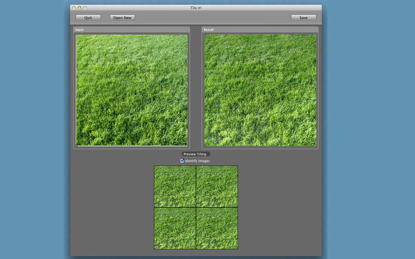Click the Quit button
The width and height of the screenshot is (415, 259).
tap(88, 18)
